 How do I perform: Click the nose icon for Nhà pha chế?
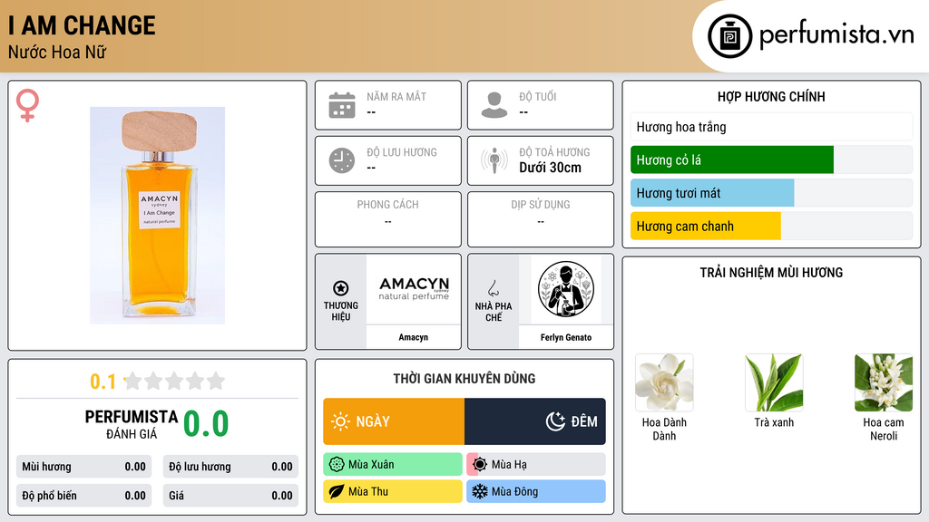493,288
